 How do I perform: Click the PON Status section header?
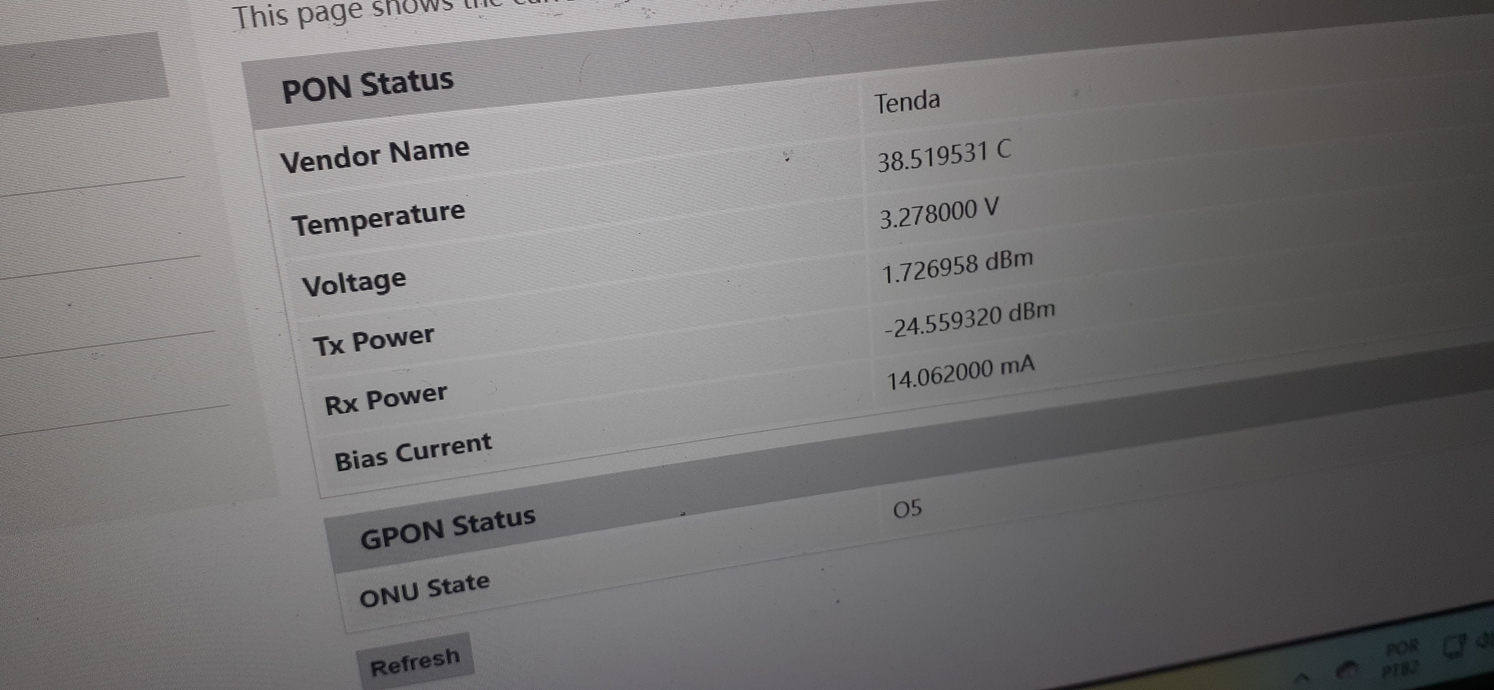pos(367,85)
